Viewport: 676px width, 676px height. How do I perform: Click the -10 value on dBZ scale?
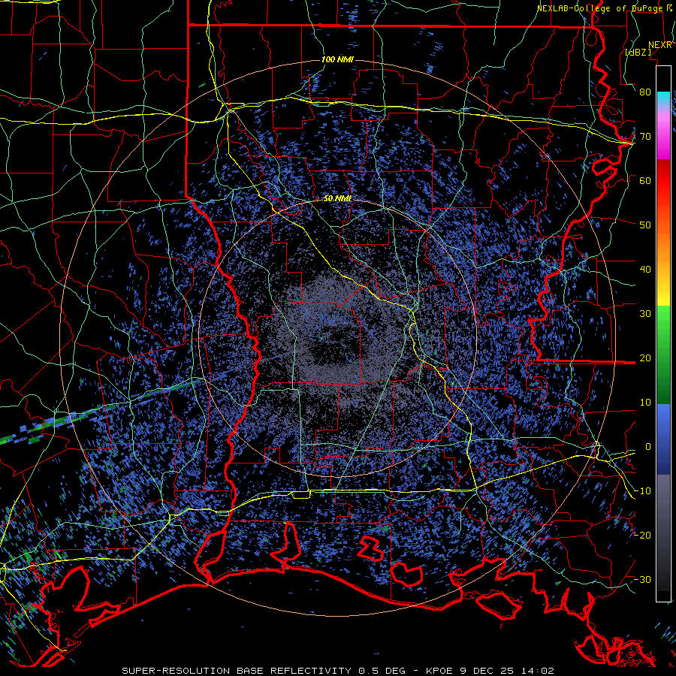point(642,491)
